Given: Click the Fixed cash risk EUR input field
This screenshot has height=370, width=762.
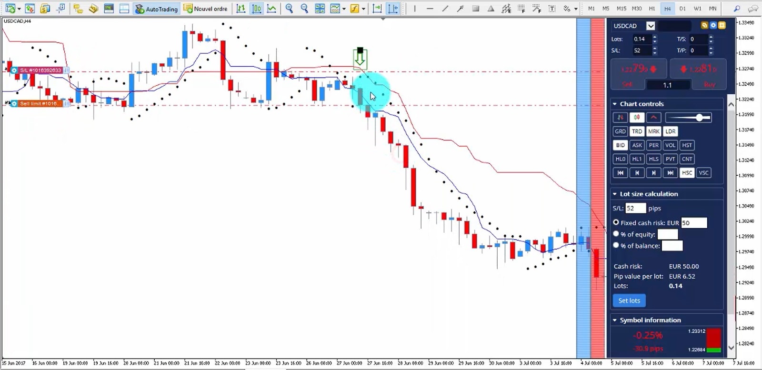Looking at the screenshot, I should 694,222.
